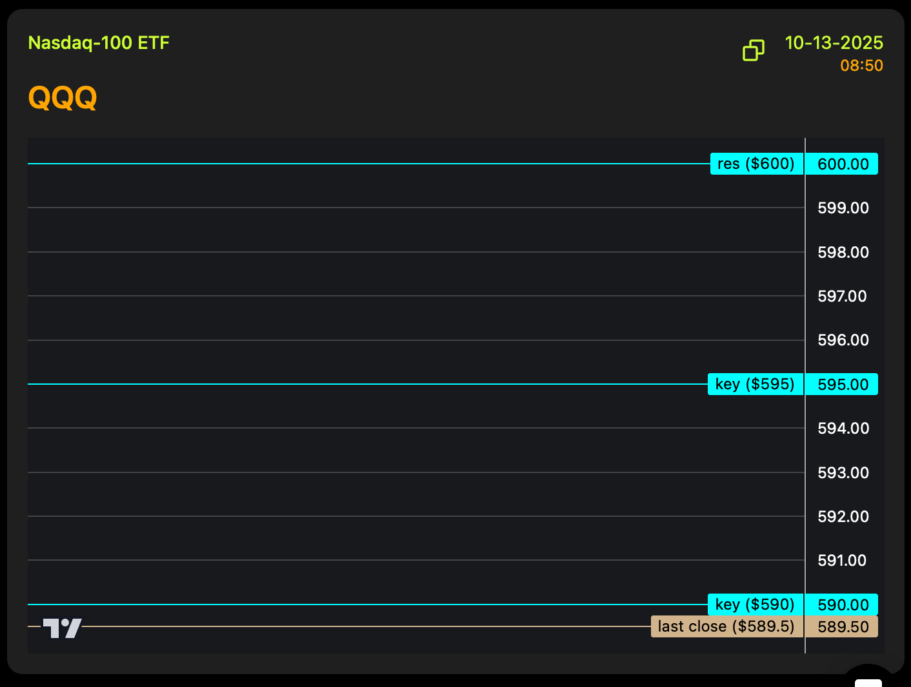Select the res ($600) level label
The width and height of the screenshot is (911, 687).
click(x=756, y=164)
